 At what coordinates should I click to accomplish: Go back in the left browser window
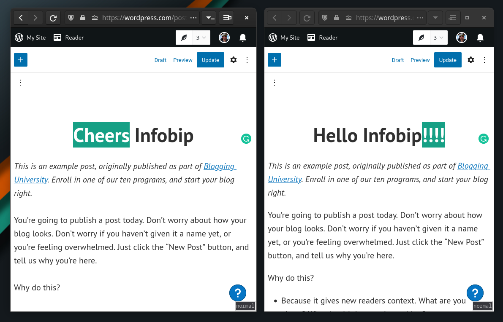21,18
